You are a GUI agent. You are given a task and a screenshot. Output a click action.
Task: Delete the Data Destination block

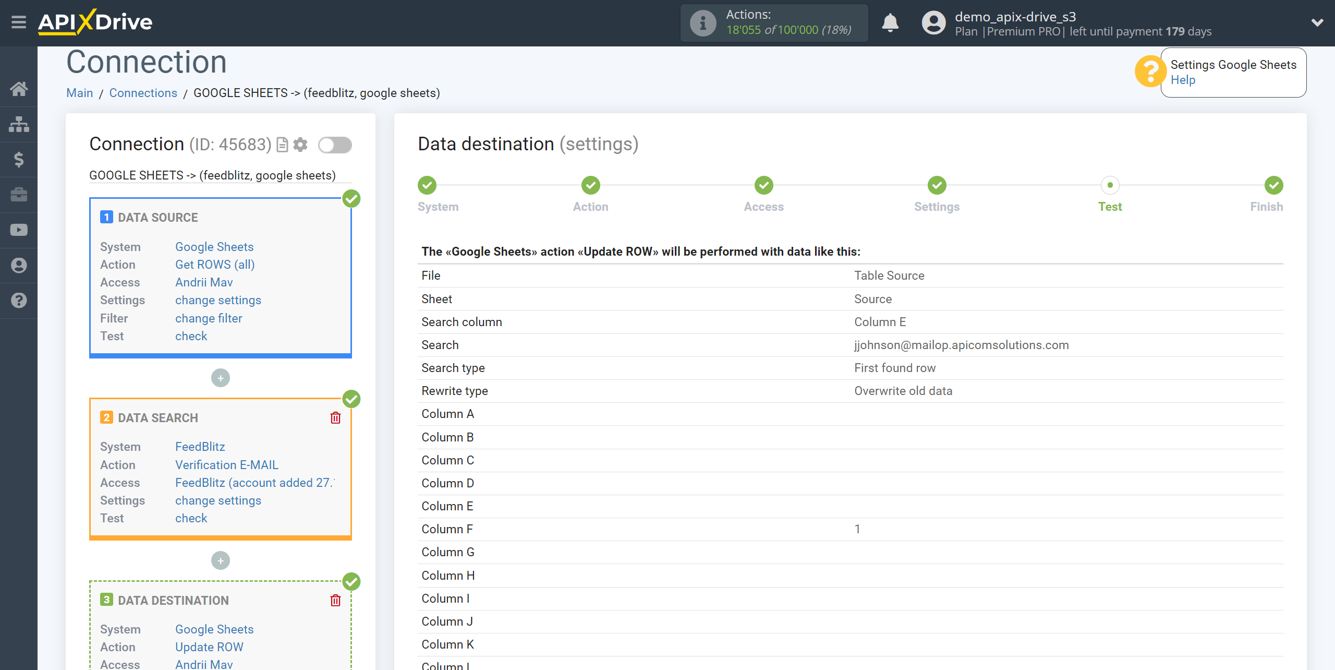pos(335,601)
